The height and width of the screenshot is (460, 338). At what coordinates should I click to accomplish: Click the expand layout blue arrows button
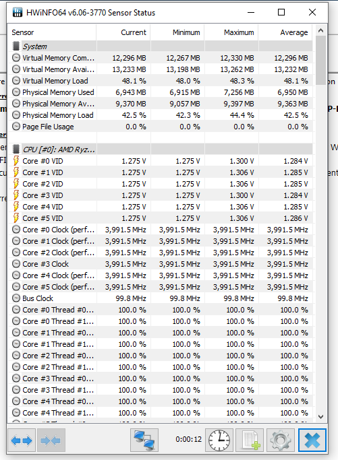click(x=22, y=440)
